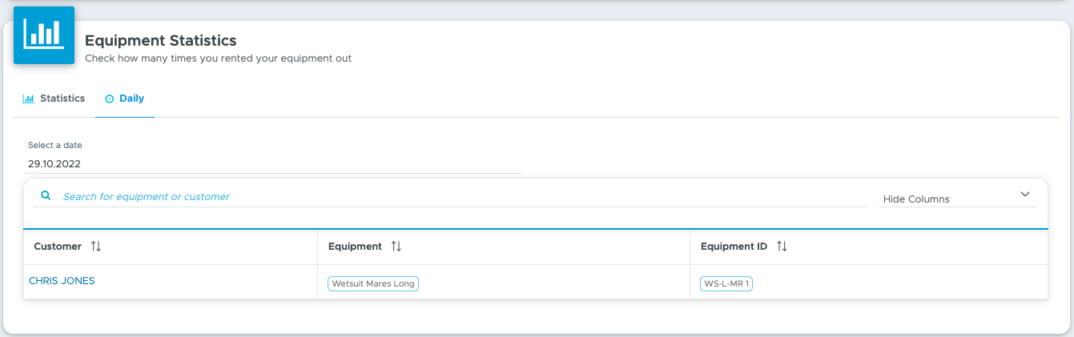Click the magnifier search icon

[x=46, y=195]
